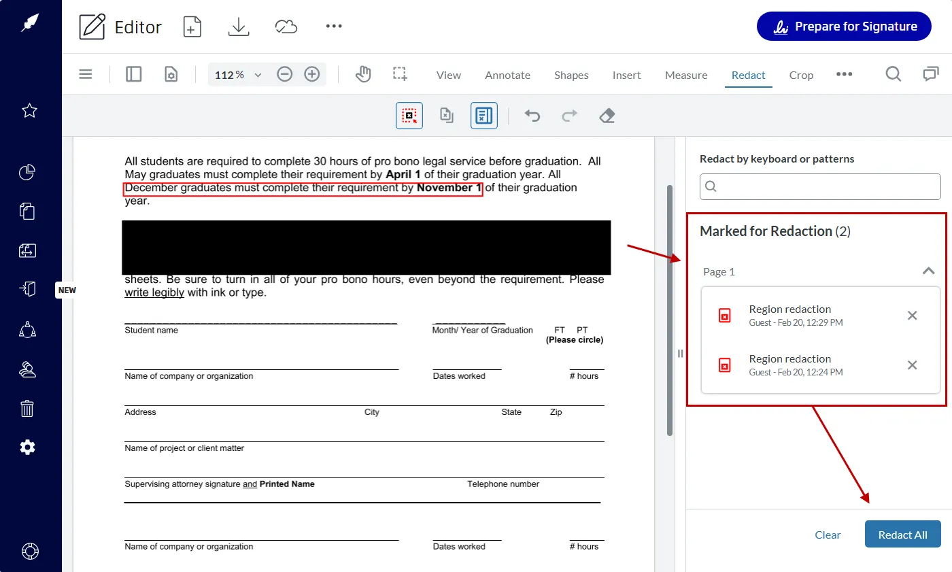Open the NEW sign-in door icon
Image resolution: width=952 pixels, height=572 pixels.
click(x=27, y=289)
